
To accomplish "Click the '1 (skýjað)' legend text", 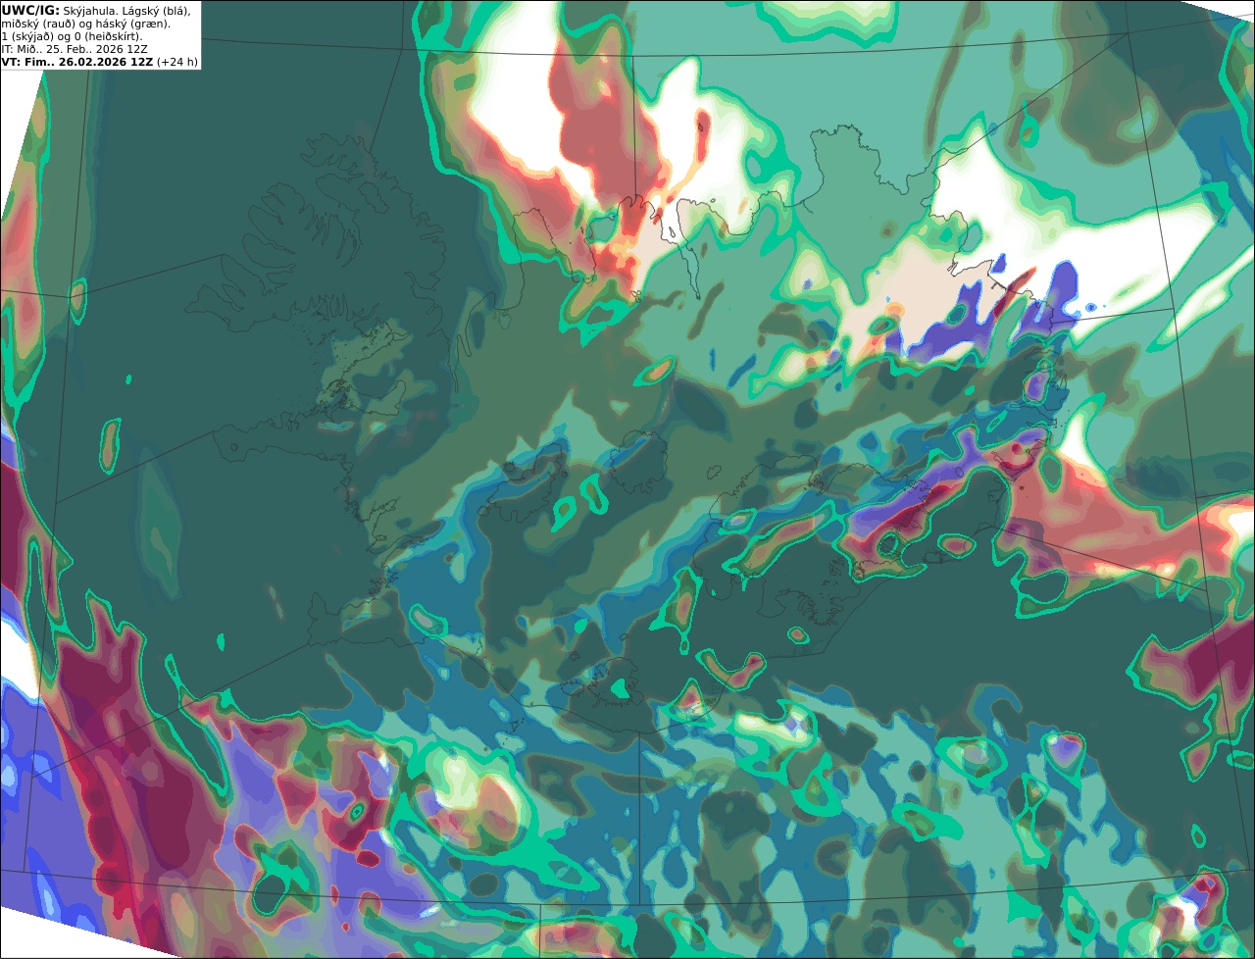I will (x=27, y=37).
